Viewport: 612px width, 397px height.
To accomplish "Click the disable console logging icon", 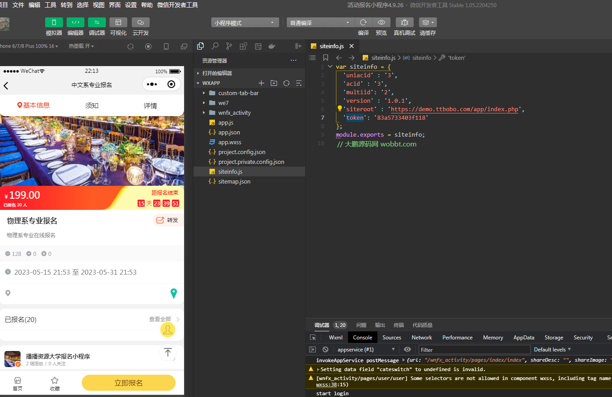I will (325, 349).
